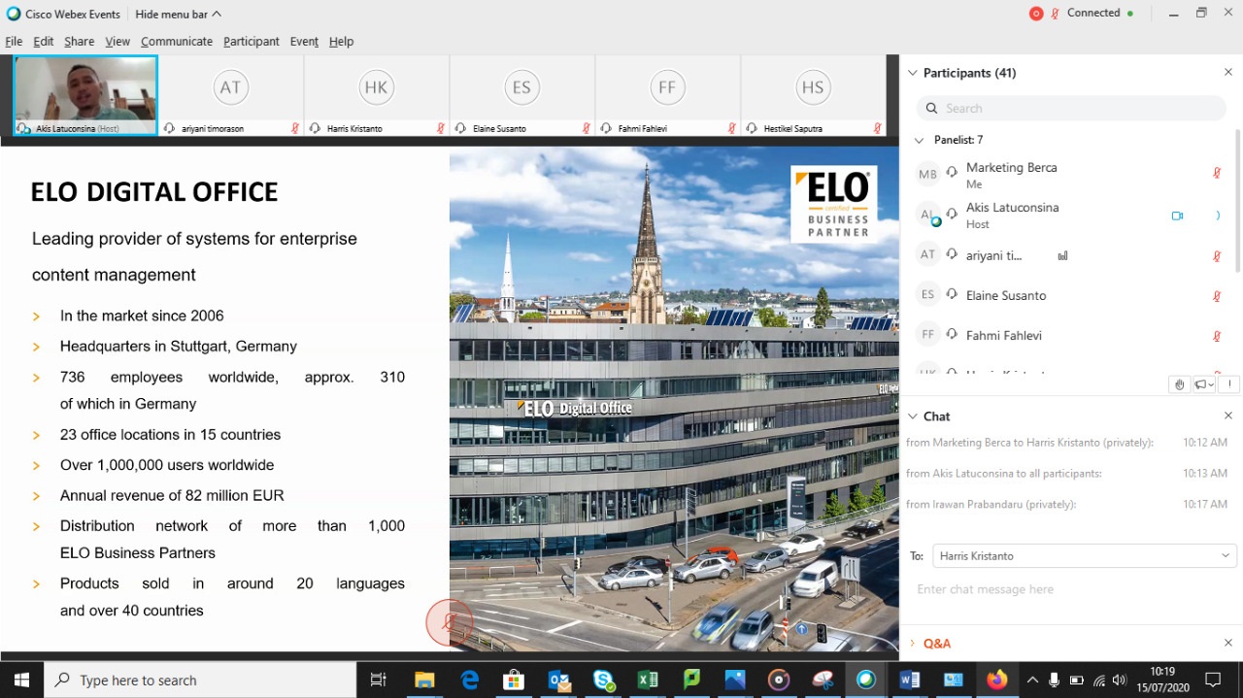1243x698 pixels.
Task: Select Akis Latuconsina in participant list
Action: [x=1068, y=216]
